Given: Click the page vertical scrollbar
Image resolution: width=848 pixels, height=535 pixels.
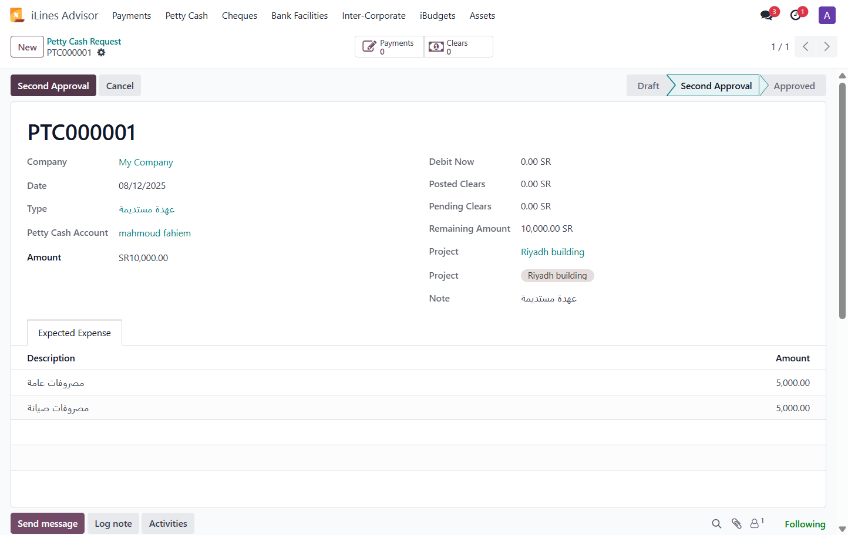Looking at the screenshot, I should (842, 201).
